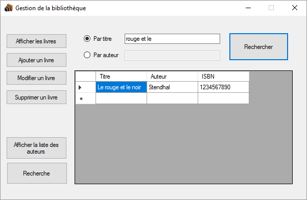Click Modifier un livre button
Screen dimensions: 307x200
36,78
